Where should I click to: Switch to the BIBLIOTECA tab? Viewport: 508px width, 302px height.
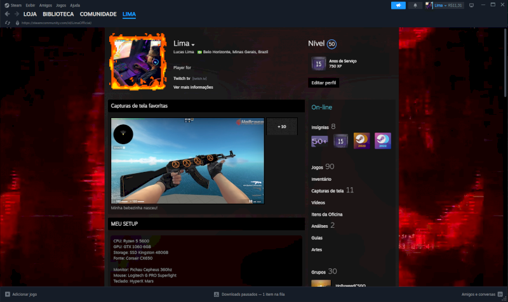tap(58, 14)
